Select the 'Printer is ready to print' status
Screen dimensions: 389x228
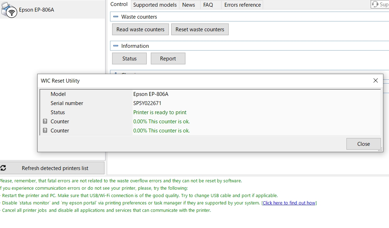(160, 112)
